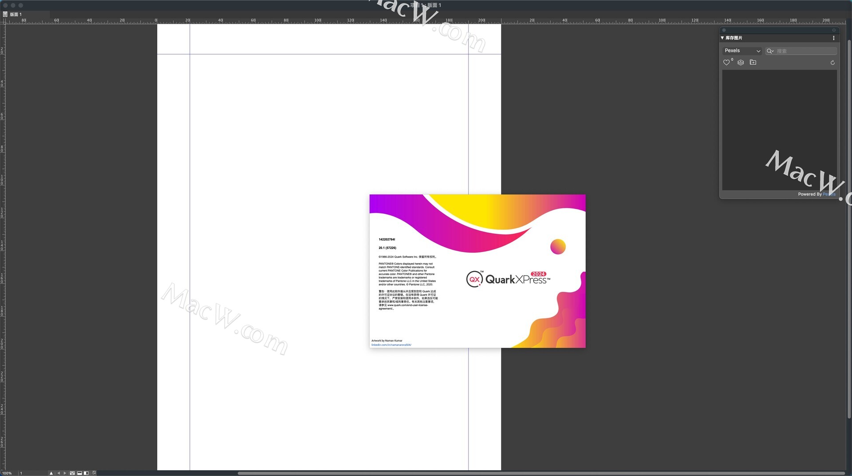Screen dimensions: 852x476
Task: Click the stacked layers collection icon
Action: tap(741, 63)
